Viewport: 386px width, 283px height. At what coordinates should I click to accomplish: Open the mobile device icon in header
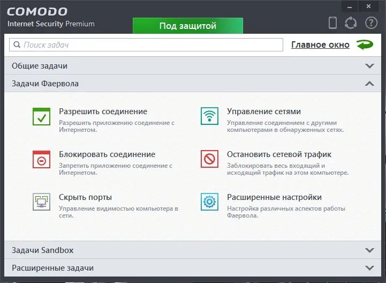tap(332, 23)
